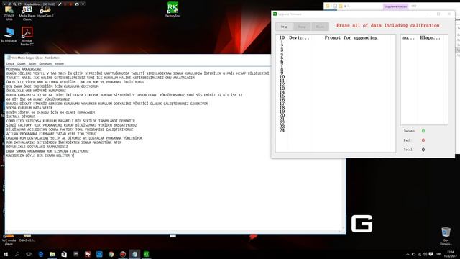460x259 pixels.
Task: Click the su... column header
Action: click(x=408, y=37)
